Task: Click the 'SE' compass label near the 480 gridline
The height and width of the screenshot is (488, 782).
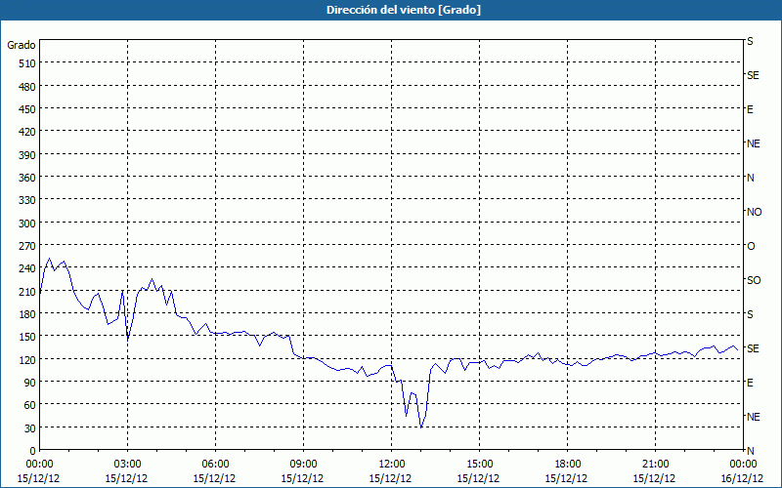Action: pyautogui.click(x=753, y=75)
